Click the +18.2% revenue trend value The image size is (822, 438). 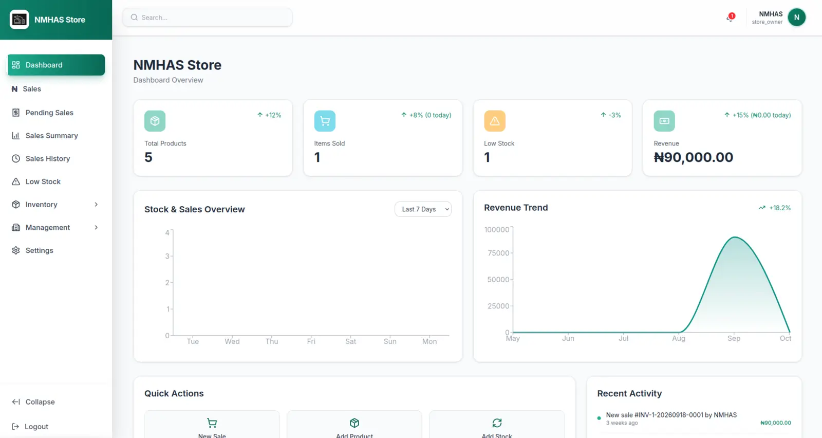pos(780,208)
